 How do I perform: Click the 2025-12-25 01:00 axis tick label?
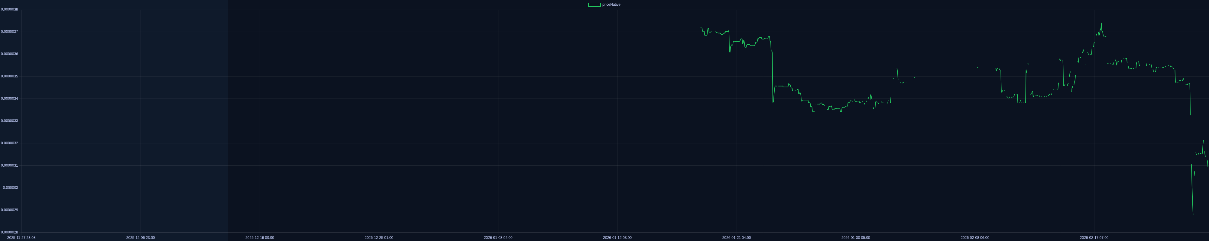(379, 238)
